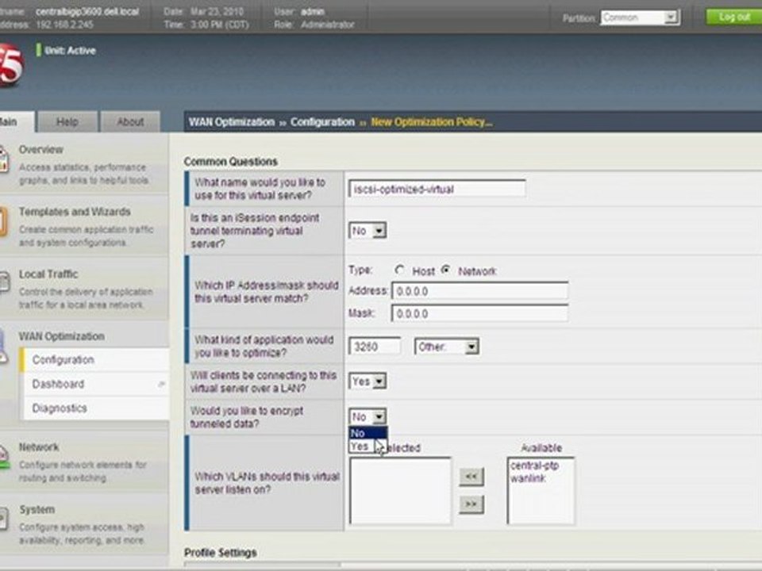762x571 pixels.
Task: Click the Overview section icon
Action: [x=4, y=161]
